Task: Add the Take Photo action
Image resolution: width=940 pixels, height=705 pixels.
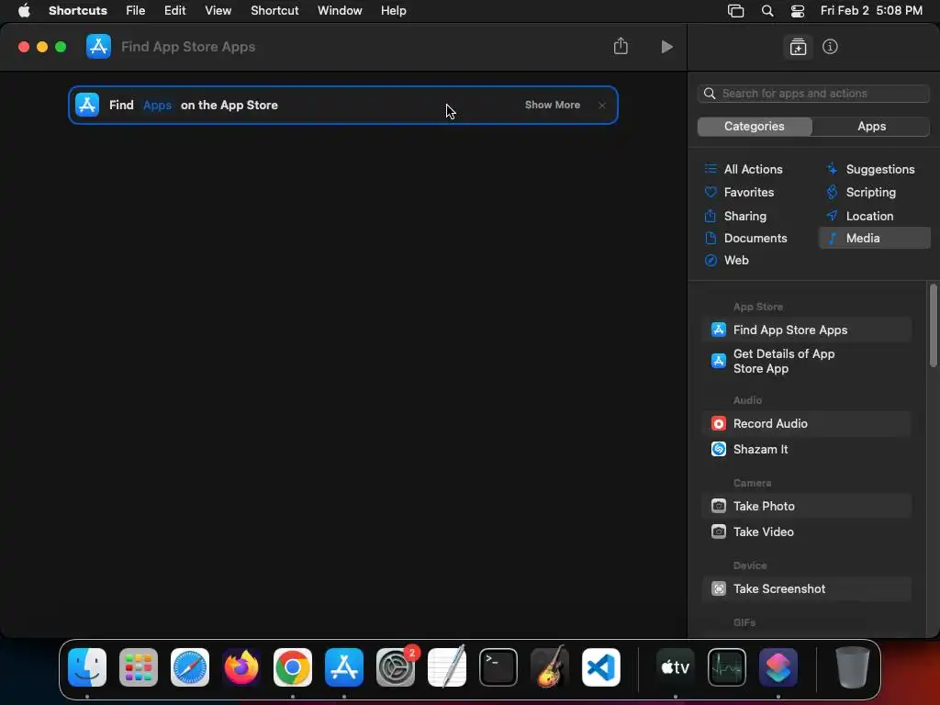Action: [806, 506]
